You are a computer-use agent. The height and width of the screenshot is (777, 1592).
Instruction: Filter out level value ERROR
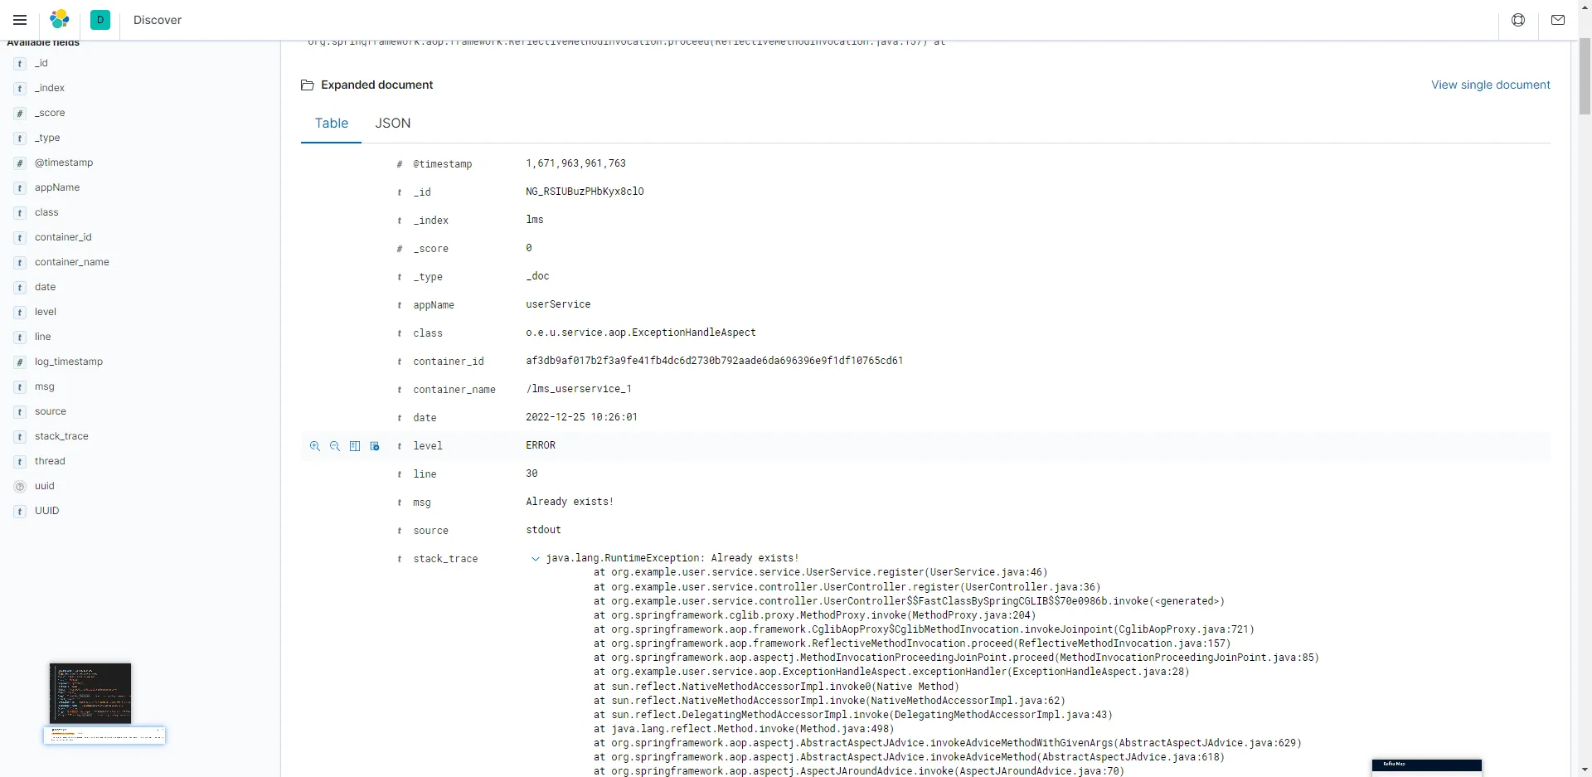[335, 446]
